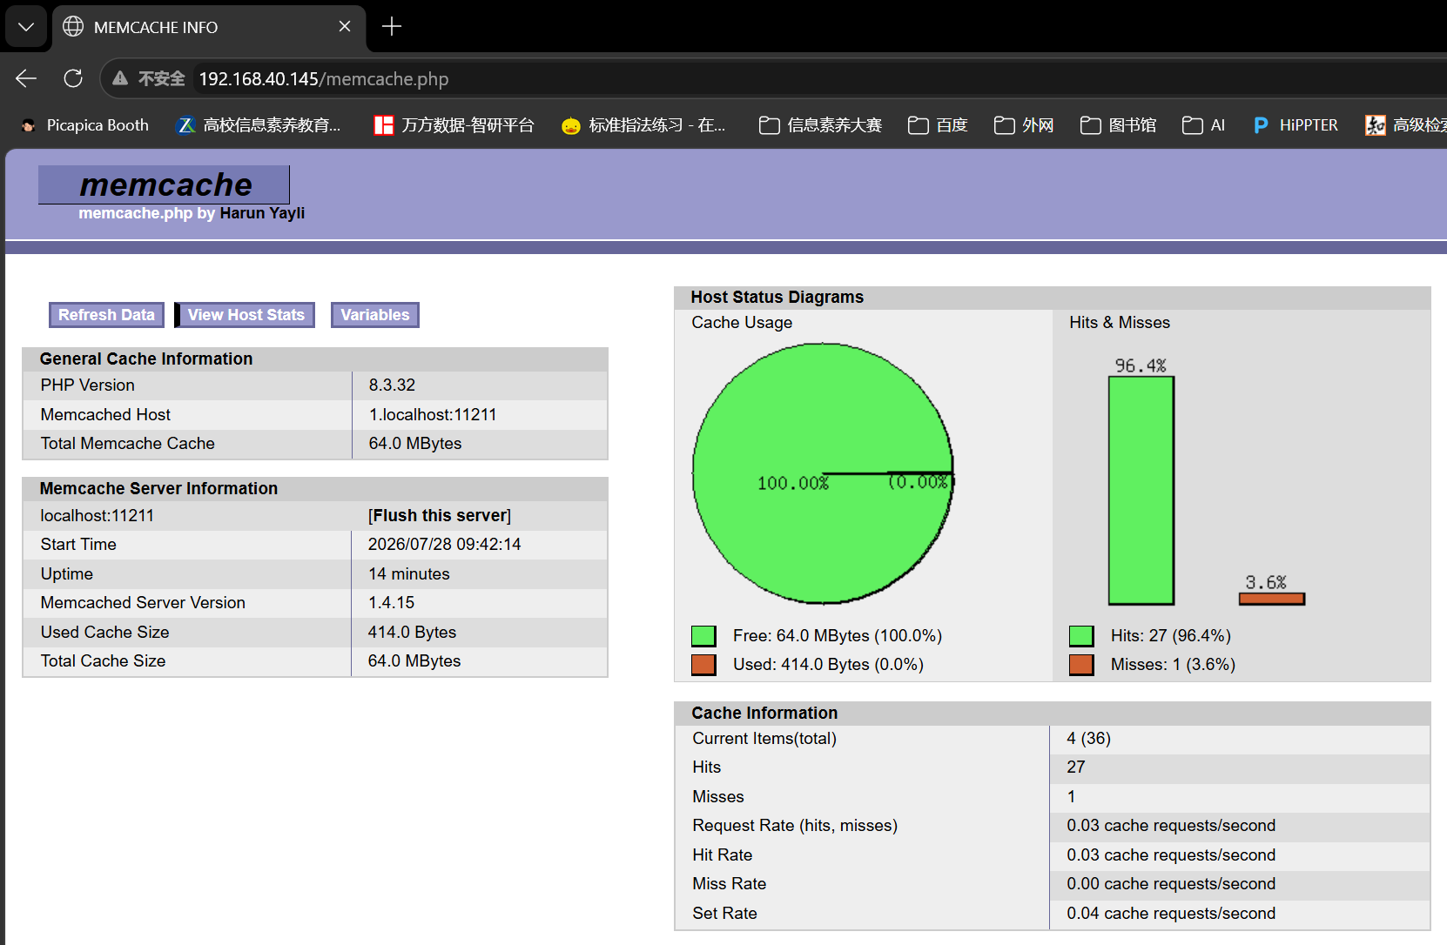1447x945 pixels.
Task: Select Current Items value 4 (36)
Action: (1088, 738)
